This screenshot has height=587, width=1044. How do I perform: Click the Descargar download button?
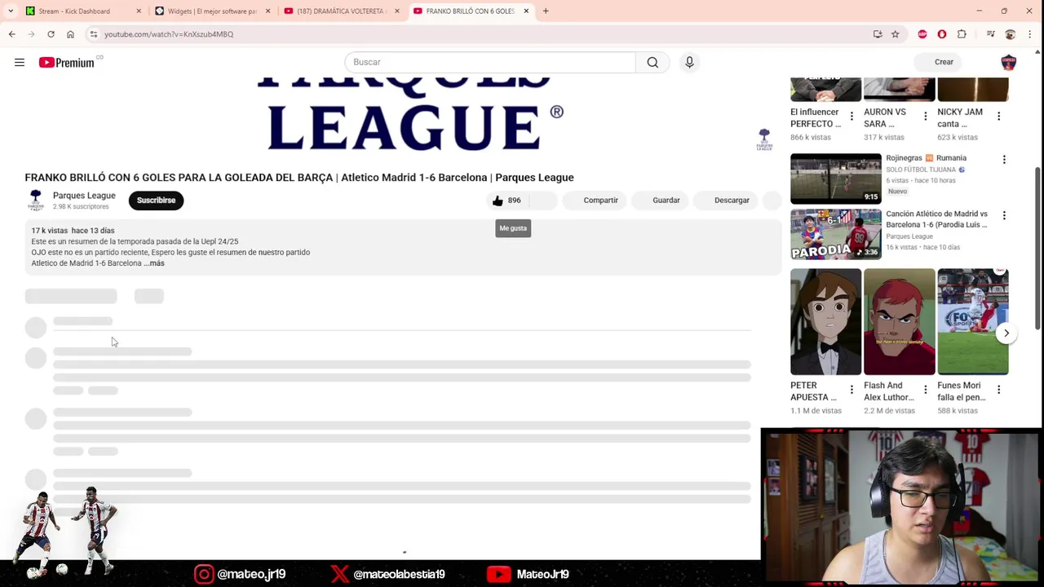pos(724,201)
